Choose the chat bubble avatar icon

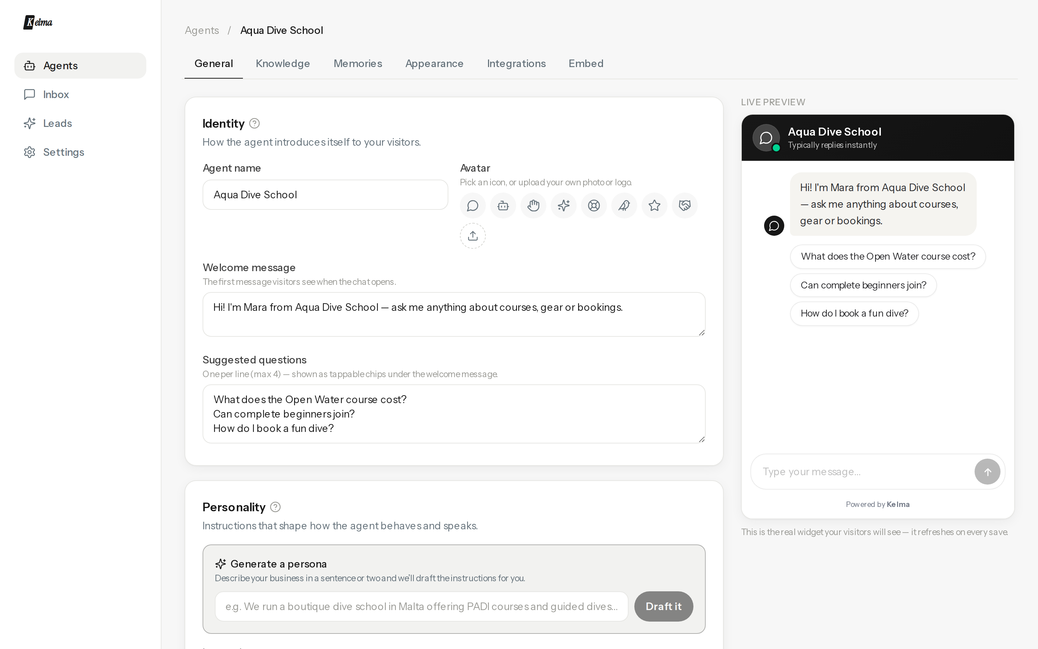473,206
